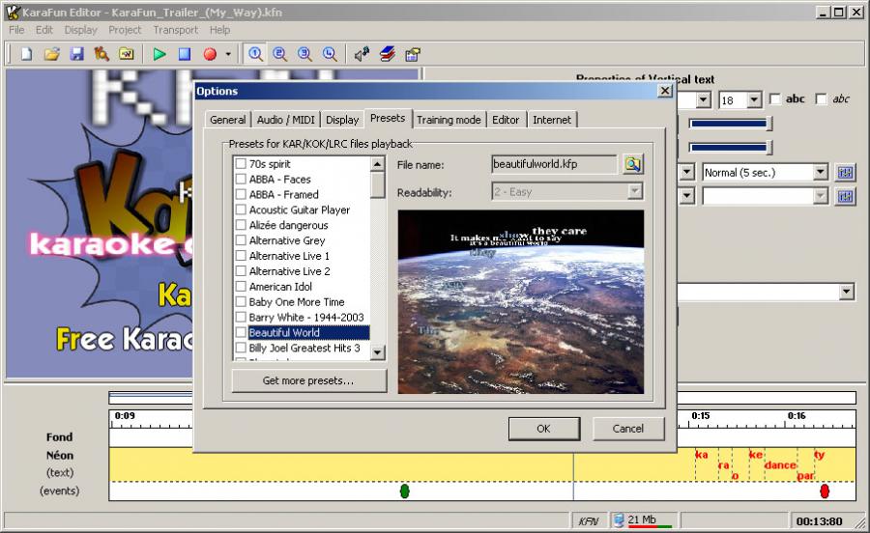
Task: Check the Acoustic Guitar Player preset
Action: pos(241,210)
